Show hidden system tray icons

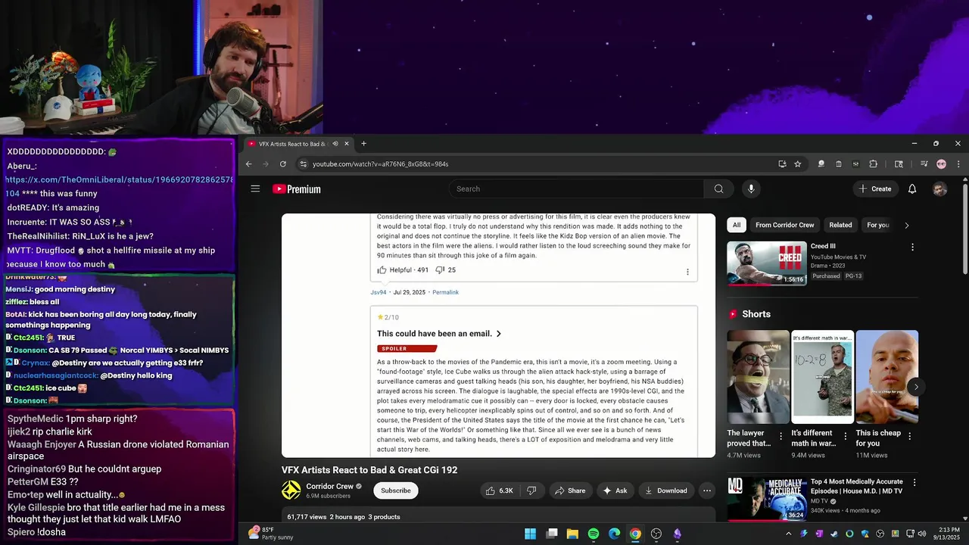(x=788, y=534)
